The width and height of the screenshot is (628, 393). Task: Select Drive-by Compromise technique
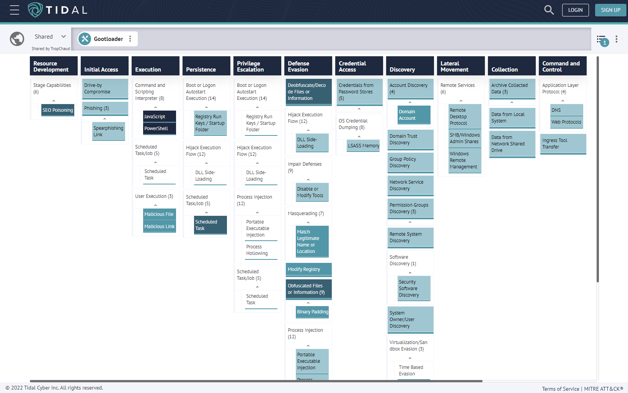105,89
